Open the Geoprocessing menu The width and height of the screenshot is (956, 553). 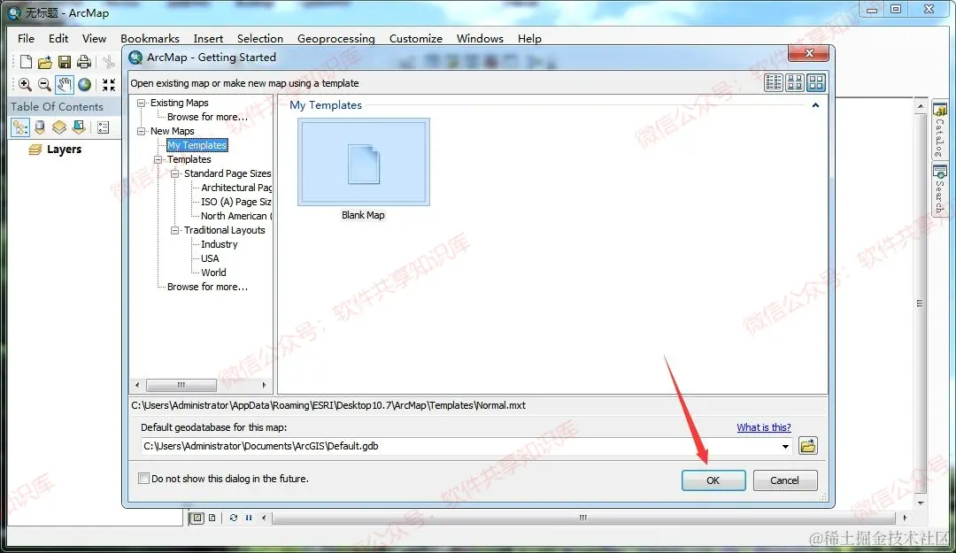tap(336, 38)
